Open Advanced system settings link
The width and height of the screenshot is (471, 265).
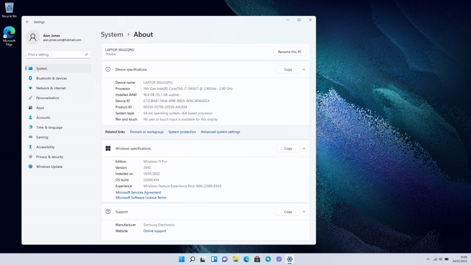(x=220, y=132)
